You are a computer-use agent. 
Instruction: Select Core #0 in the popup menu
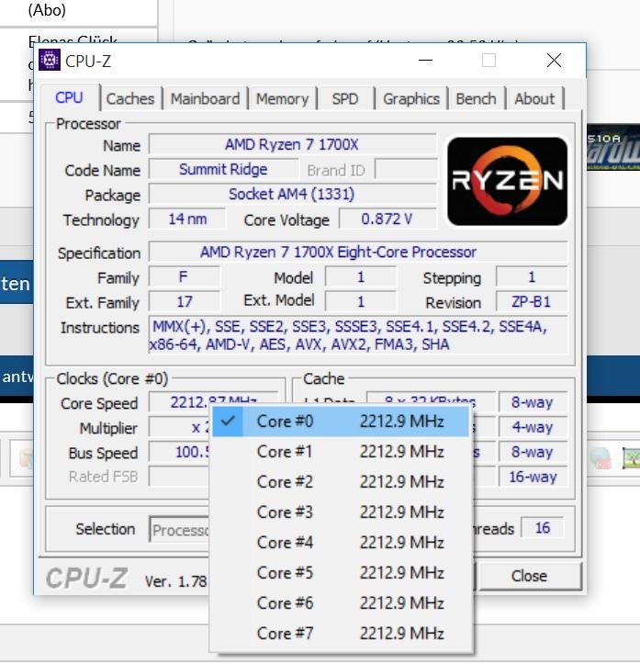click(341, 422)
